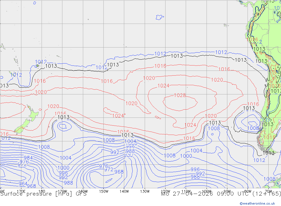The height and width of the screenshot is (206, 281).
Task: Click the 170W longitude axis label
Action: pos(62,191)
